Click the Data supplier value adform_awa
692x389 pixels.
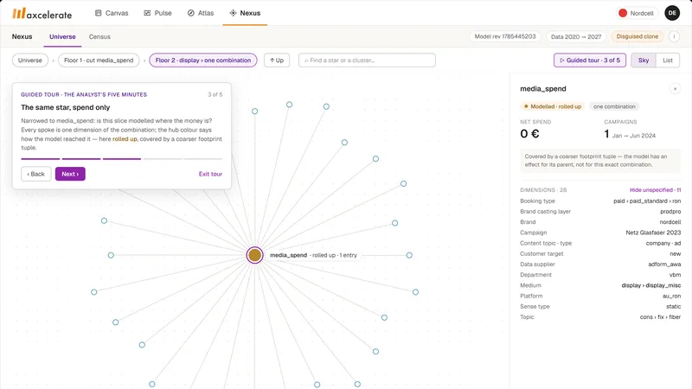(x=664, y=265)
